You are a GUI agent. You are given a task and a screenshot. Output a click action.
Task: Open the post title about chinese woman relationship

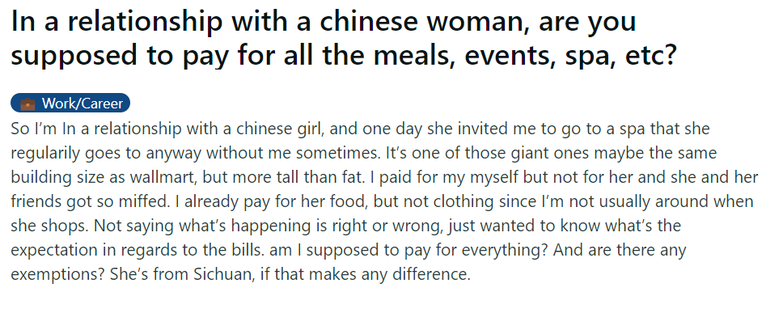coord(344,39)
